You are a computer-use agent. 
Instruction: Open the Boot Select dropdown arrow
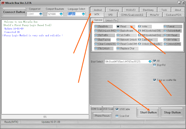pyautogui.click(x=150, y=62)
